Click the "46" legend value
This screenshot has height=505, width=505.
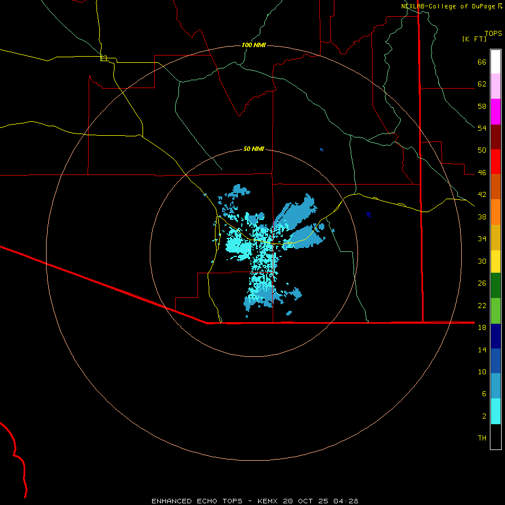pos(482,173)
